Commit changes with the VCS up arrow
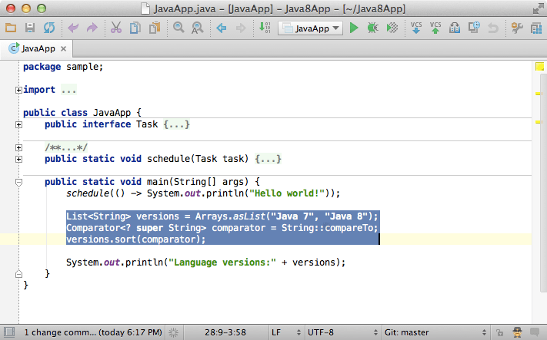Screen dimensions: 547x340 click(435, 28)
